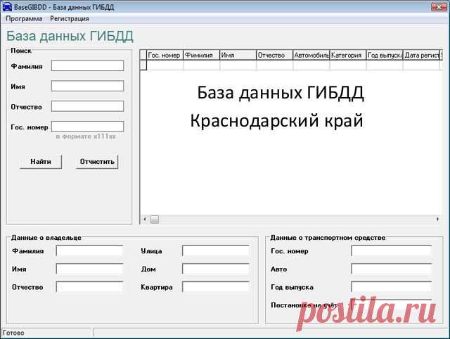The height and width of the screenshot is (339, 450).
Task: Open the Программа menu
Action: click(x=24, y=19)
